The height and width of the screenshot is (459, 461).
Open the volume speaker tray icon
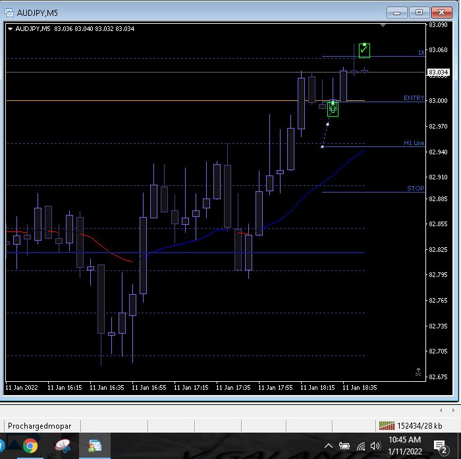tap(375, 446)
